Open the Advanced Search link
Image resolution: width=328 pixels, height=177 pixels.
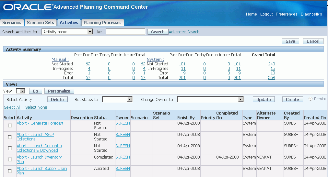click(184, 32)
